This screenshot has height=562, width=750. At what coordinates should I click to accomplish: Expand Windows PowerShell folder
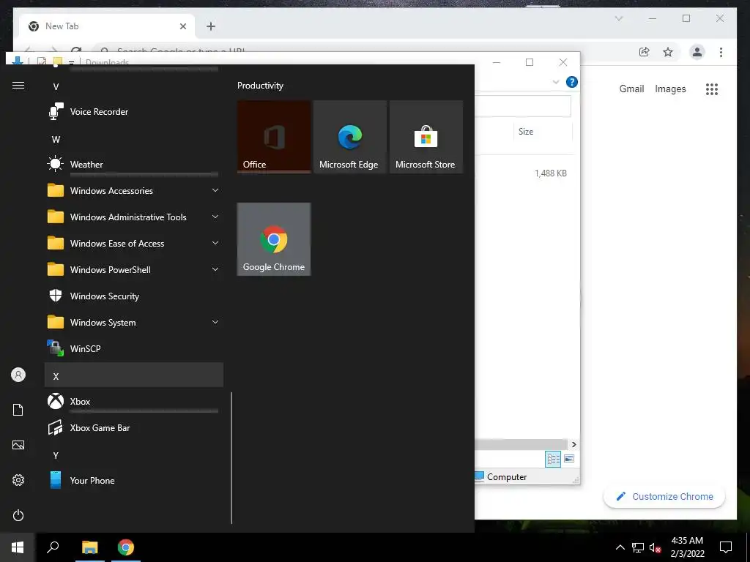click(x=134, y=269)
